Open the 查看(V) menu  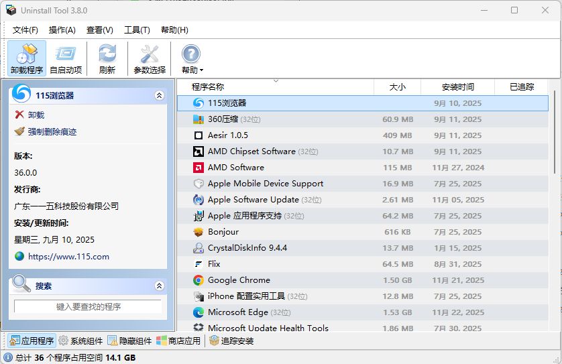[x=100, y=30]
